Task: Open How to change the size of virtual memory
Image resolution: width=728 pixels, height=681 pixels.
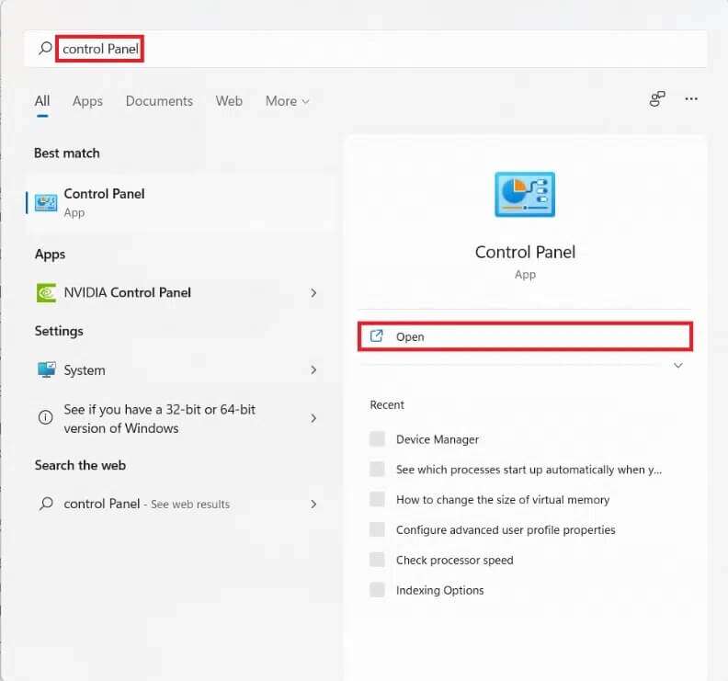Action: point(503,500)
